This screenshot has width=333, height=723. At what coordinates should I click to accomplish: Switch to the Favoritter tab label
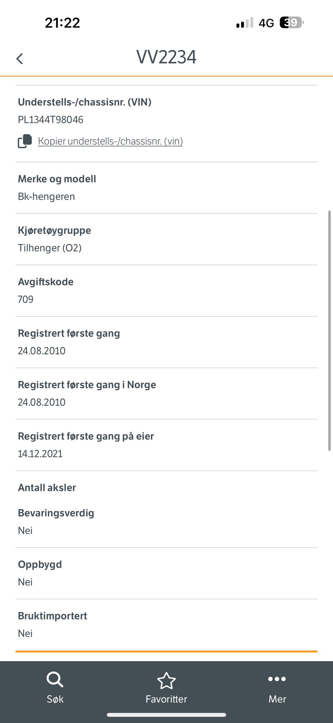166,699
